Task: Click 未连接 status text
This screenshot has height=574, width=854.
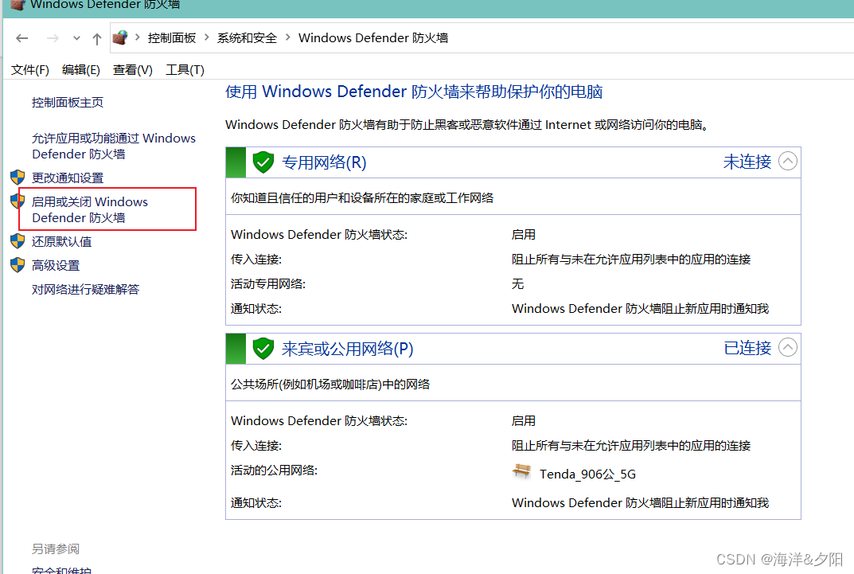Action: pos(747,162)
